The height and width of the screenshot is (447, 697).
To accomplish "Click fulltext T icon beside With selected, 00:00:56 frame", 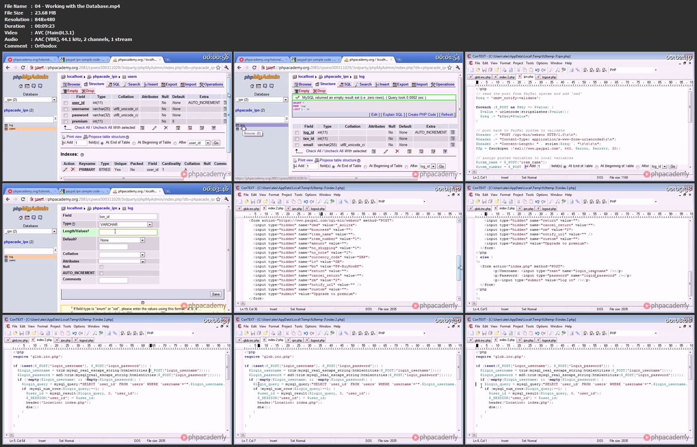I will (x=214, y=128).
